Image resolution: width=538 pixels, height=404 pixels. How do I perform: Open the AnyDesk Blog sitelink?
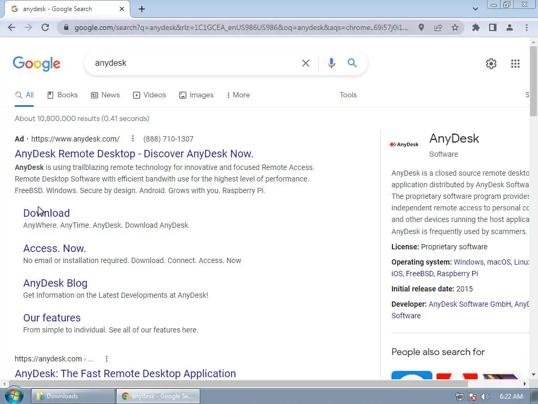(55, 283)
